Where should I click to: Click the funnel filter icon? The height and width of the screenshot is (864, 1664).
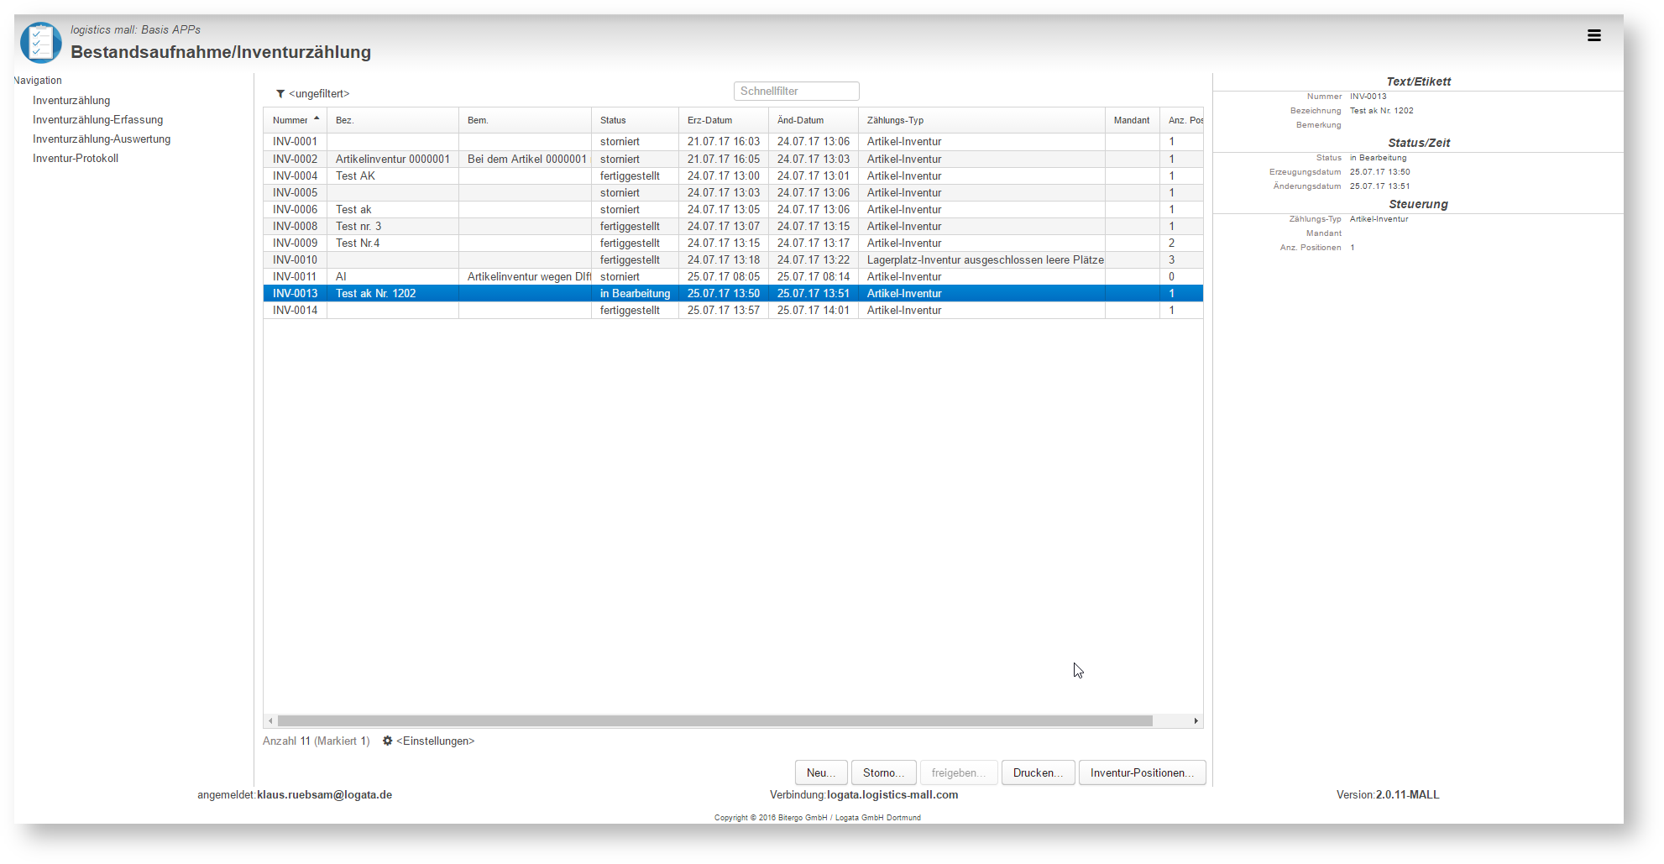(x=280, y=93)
